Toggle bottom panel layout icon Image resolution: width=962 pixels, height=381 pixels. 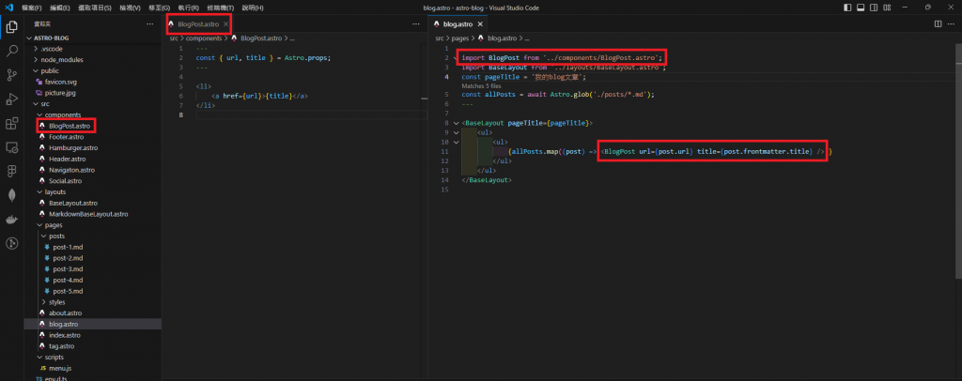(861, 8)
